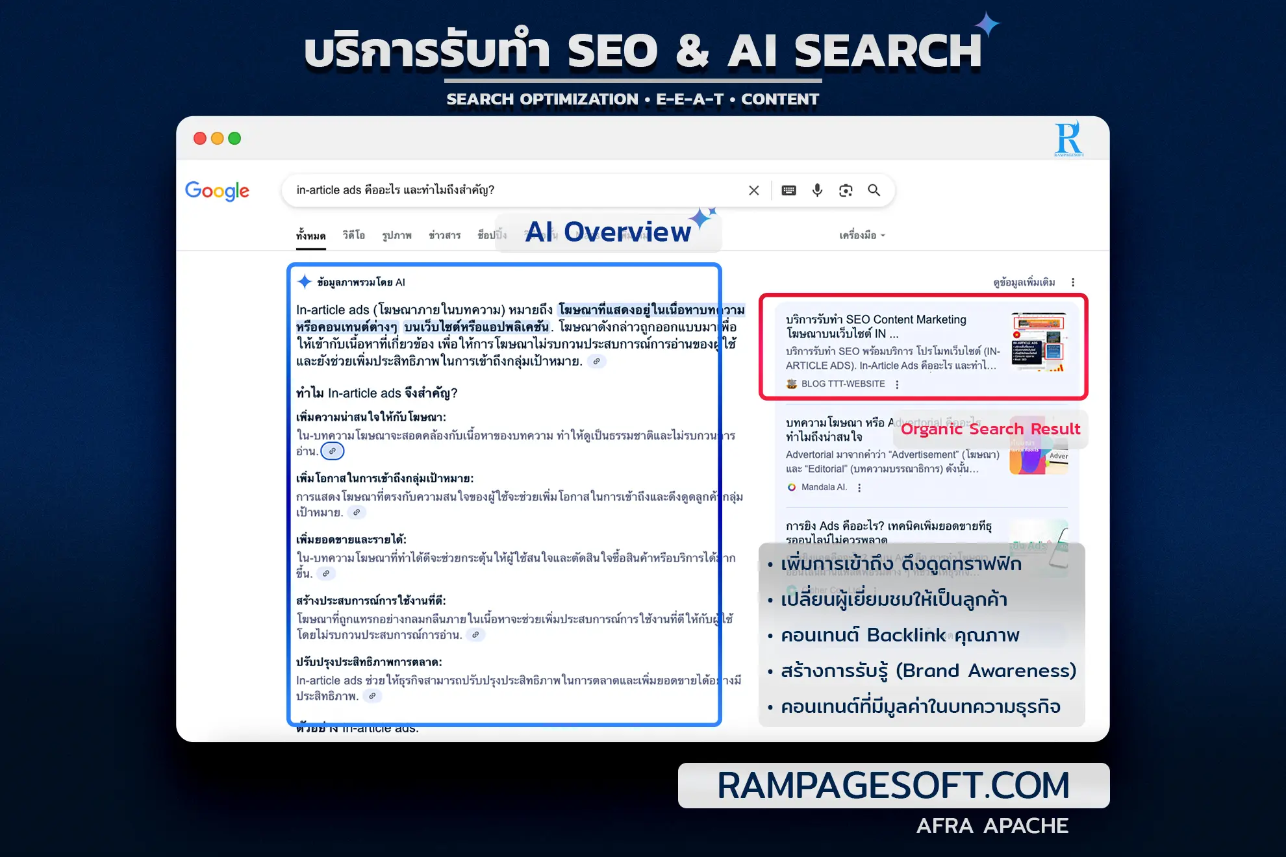This screenshot has height=857, width=1286.
Task: Open the การยิง Ads คืออะไร result title
Action: pos(889,532)
